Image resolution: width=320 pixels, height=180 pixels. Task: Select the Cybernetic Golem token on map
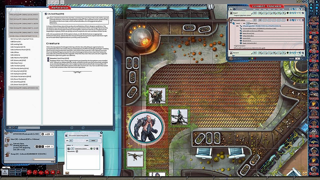pos(146,127)
